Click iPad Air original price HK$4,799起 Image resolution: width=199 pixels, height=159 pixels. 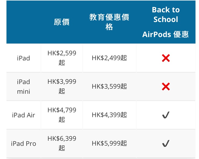[x=62, y=115]
